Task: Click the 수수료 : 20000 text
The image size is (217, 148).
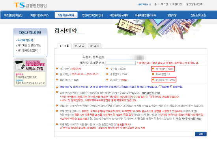Action: coord(118,69)
